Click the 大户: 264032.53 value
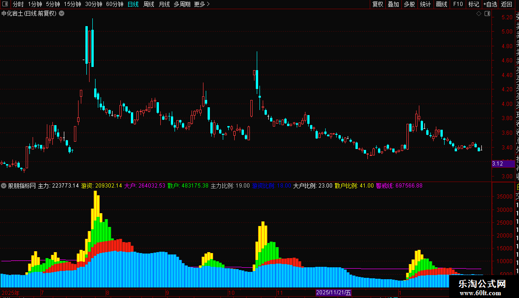 pyautogui.click(x=145, y=186)
